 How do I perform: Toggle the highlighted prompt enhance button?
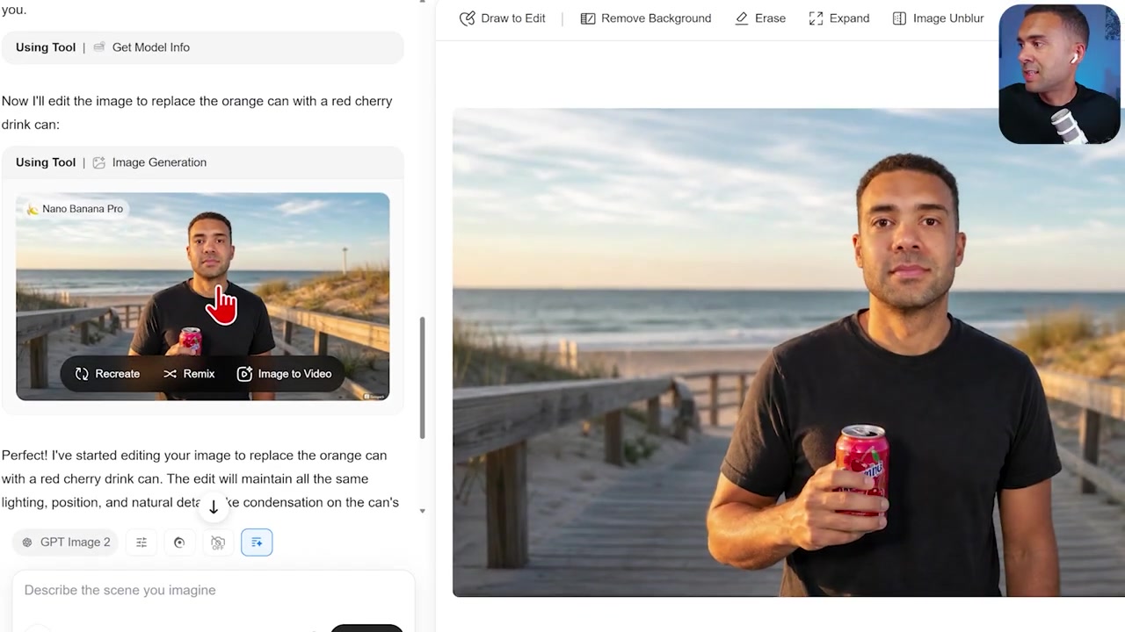click(x=257, y=542)
